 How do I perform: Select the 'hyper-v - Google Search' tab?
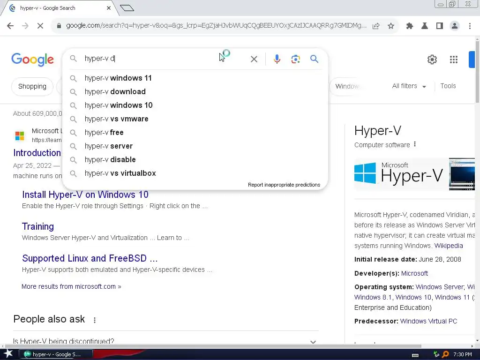(x=59, y=8)
